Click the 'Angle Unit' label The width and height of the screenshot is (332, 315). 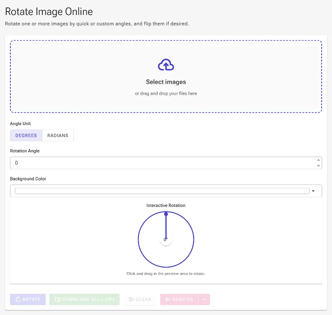[20, 123]
